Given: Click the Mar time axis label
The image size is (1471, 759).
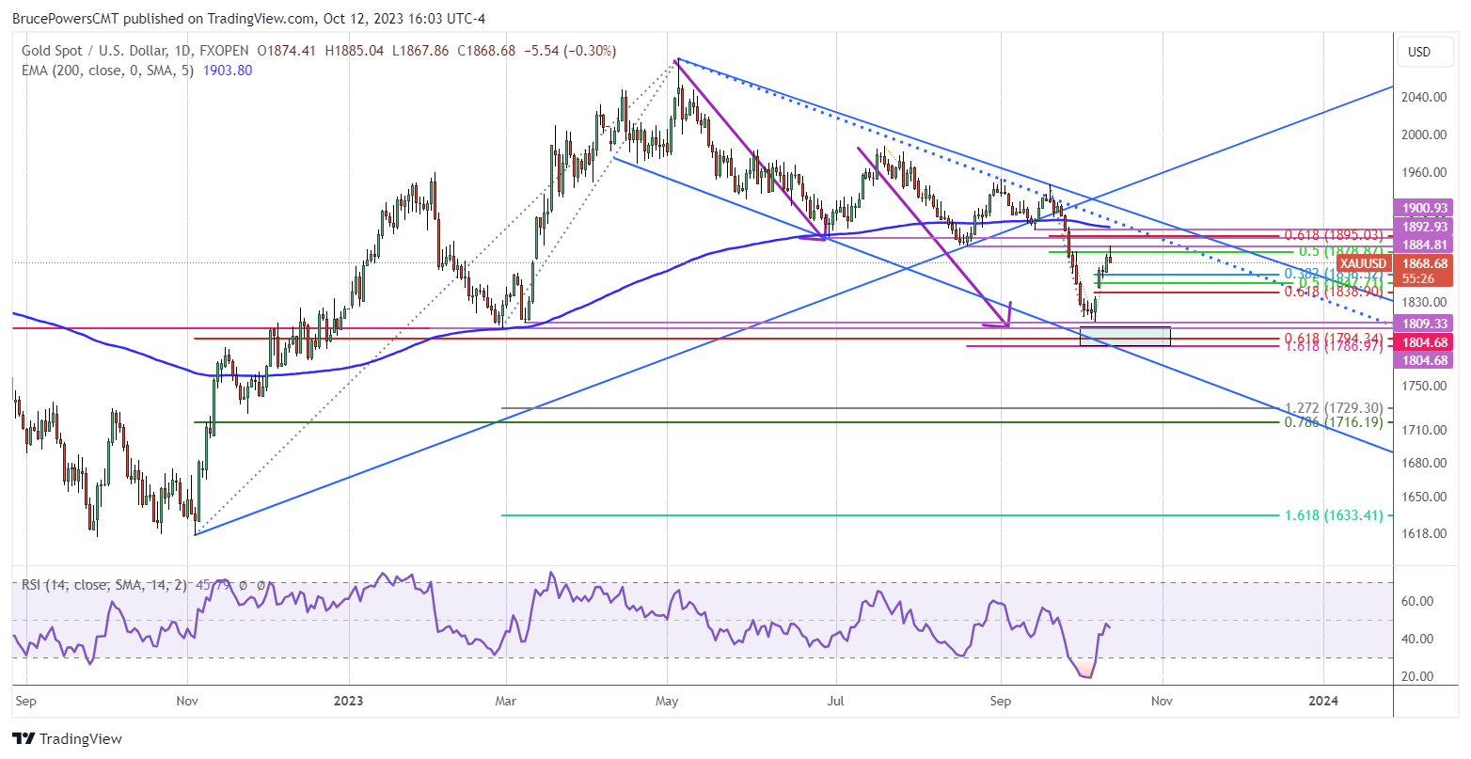Looking at the screenshot, I should coord(506,701).
